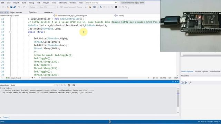Click the Output tab at the bottom
The width and height of the screenshot is (221, 124).
click(6, 117)
